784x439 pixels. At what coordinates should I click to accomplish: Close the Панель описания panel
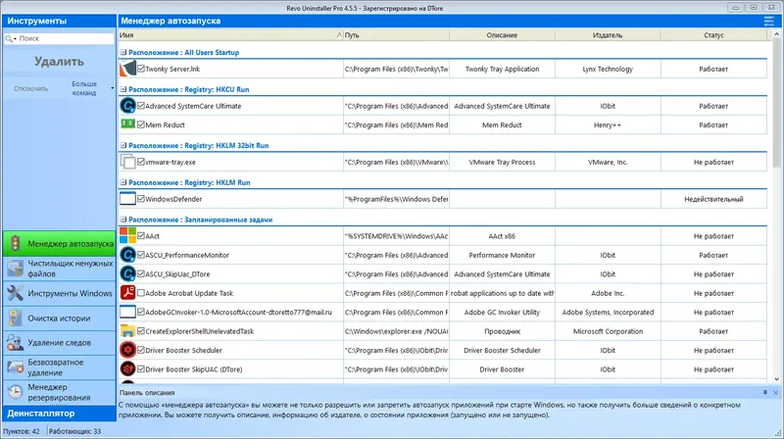[x=775, y=393]
